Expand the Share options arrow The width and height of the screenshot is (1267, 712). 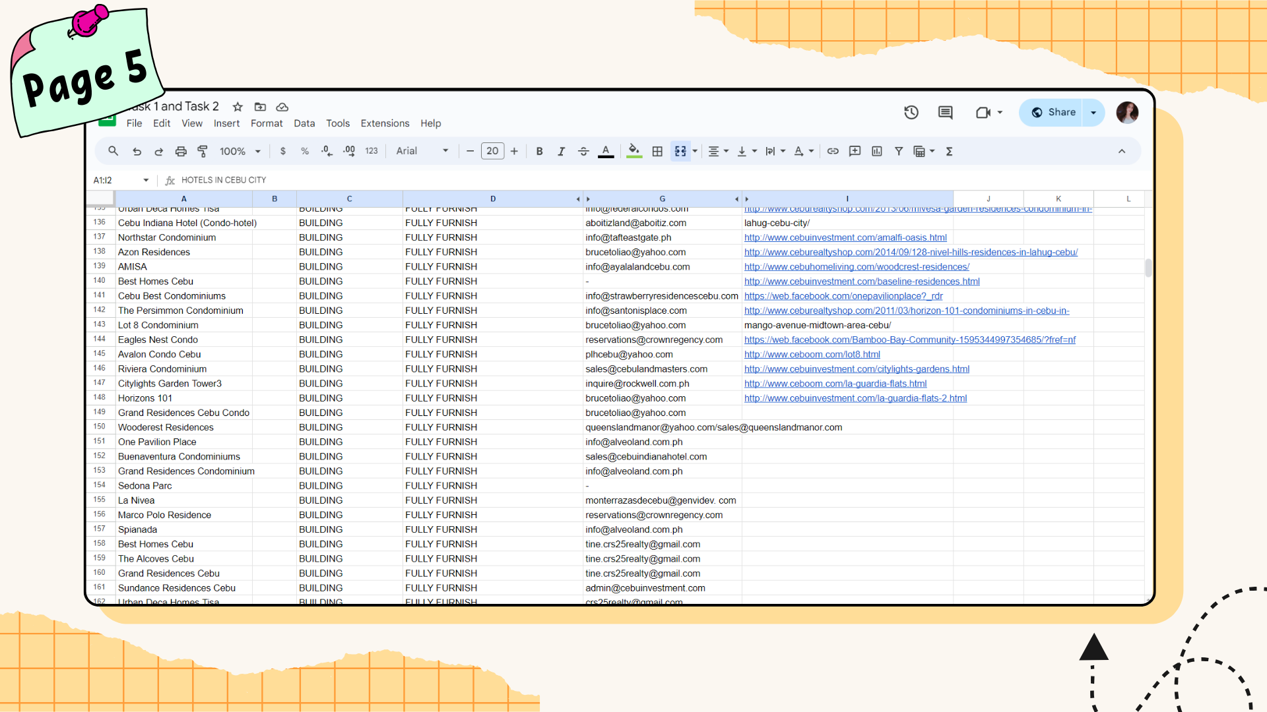tap(1093, 112)
